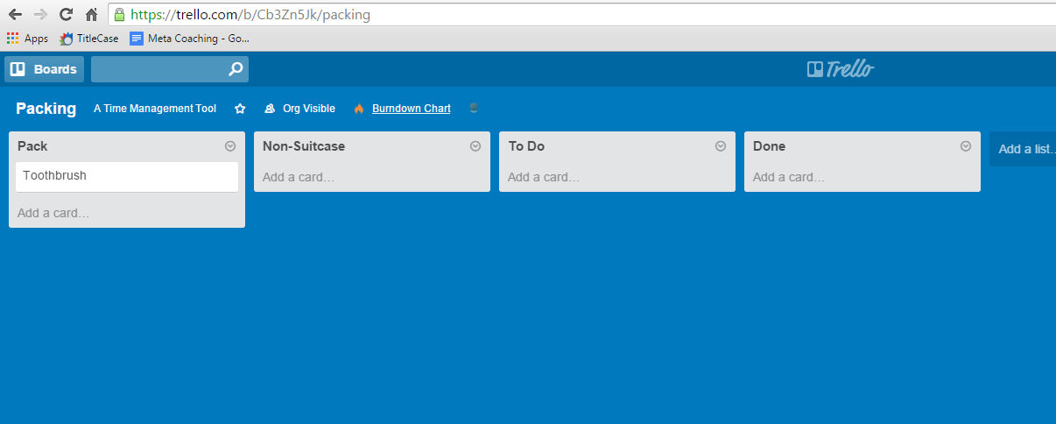Screen dimensions: 1056x424
Task: Click inside the Trello search field
Action: click(158, 69)
